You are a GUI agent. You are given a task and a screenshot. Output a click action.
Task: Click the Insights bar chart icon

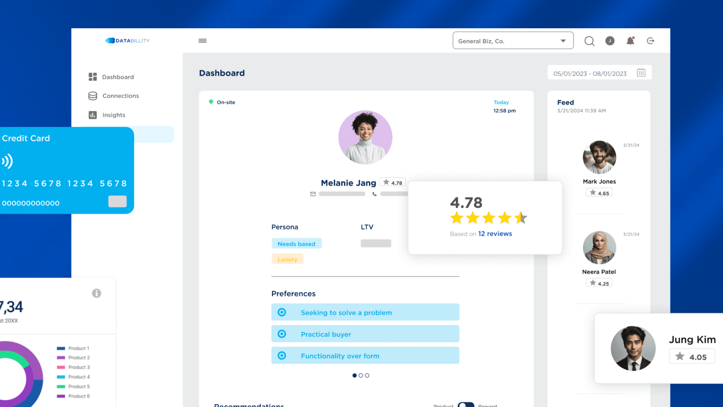[93, 115]
